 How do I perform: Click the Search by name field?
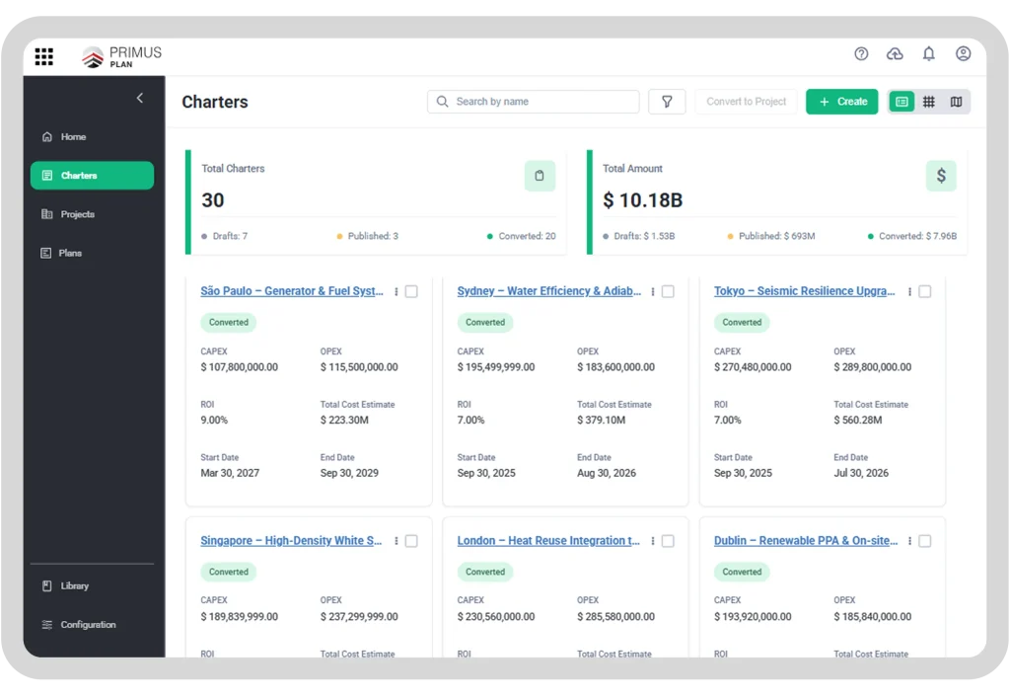[x=534, y=102]
